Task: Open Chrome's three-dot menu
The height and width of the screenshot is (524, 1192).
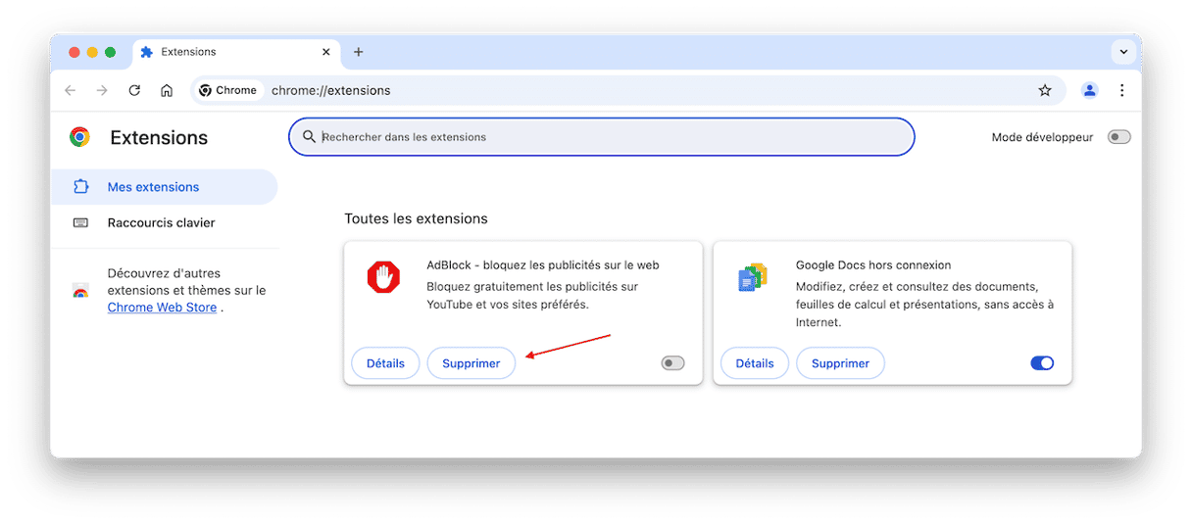Action: (1122, 90)
